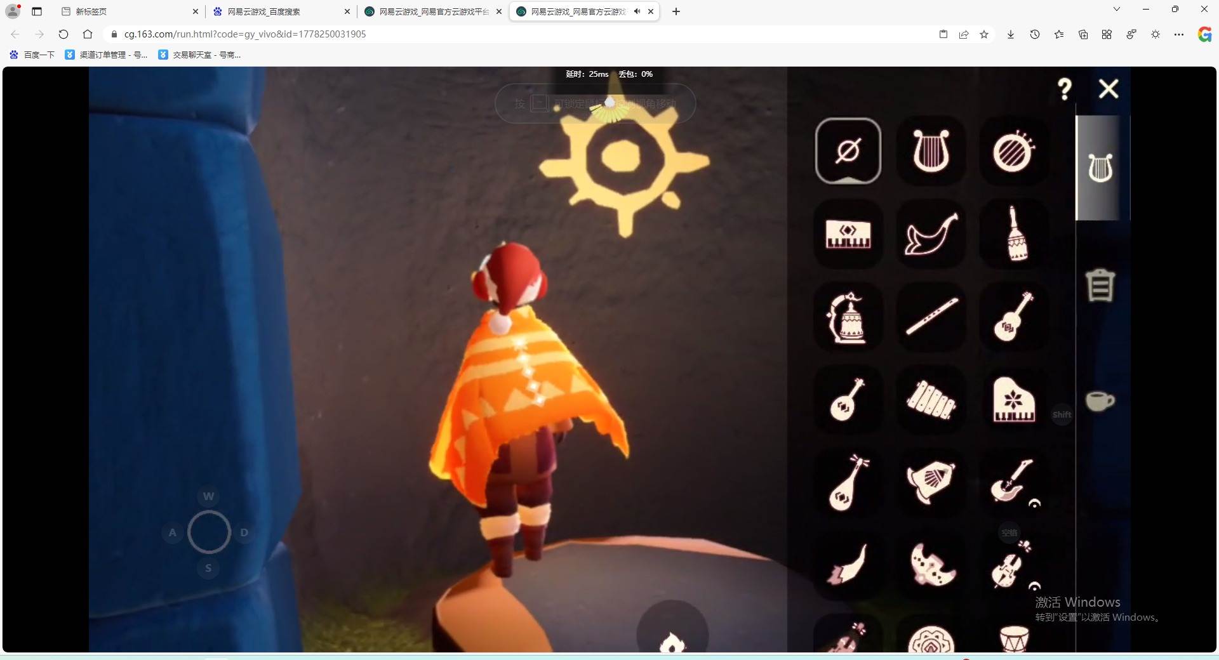The image size is (1219, 660).
Task: Open the browser collections panel
Action: (x=1083, y=34)
